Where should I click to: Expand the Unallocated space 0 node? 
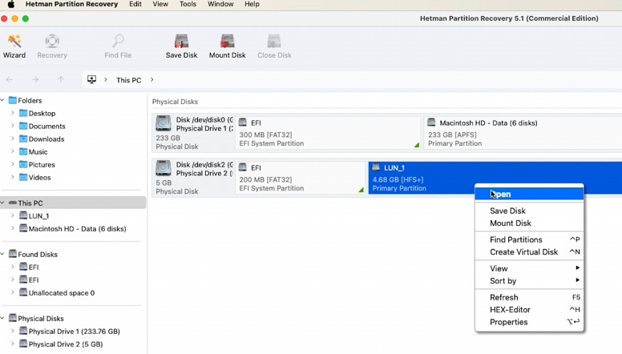(x=13, y=292)
